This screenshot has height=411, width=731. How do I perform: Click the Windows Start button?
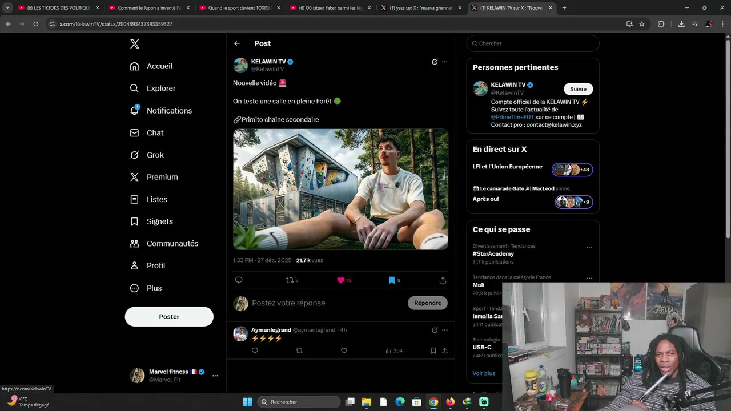click(247, 402)
